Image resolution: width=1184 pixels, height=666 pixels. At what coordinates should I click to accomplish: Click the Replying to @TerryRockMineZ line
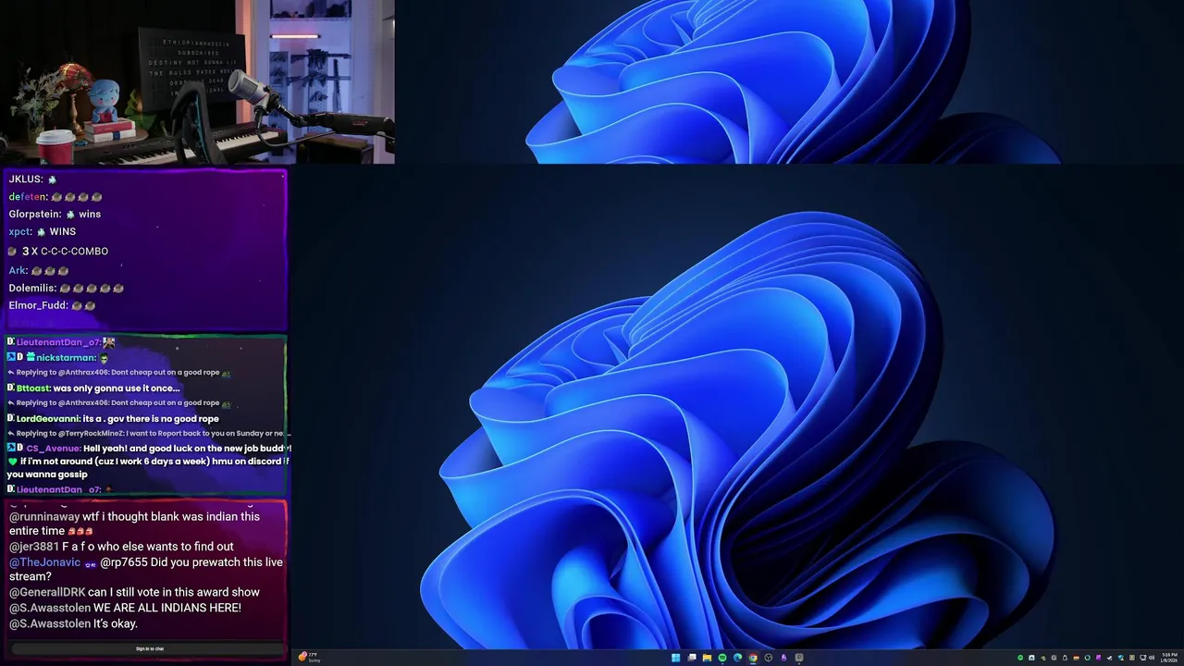pyautogui.click(x=149, y=433)
